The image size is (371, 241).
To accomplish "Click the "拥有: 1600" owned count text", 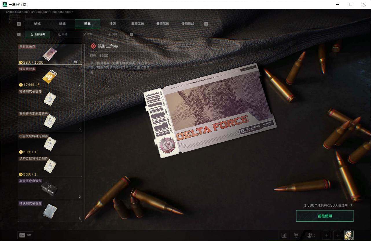I will click(99, 55).
